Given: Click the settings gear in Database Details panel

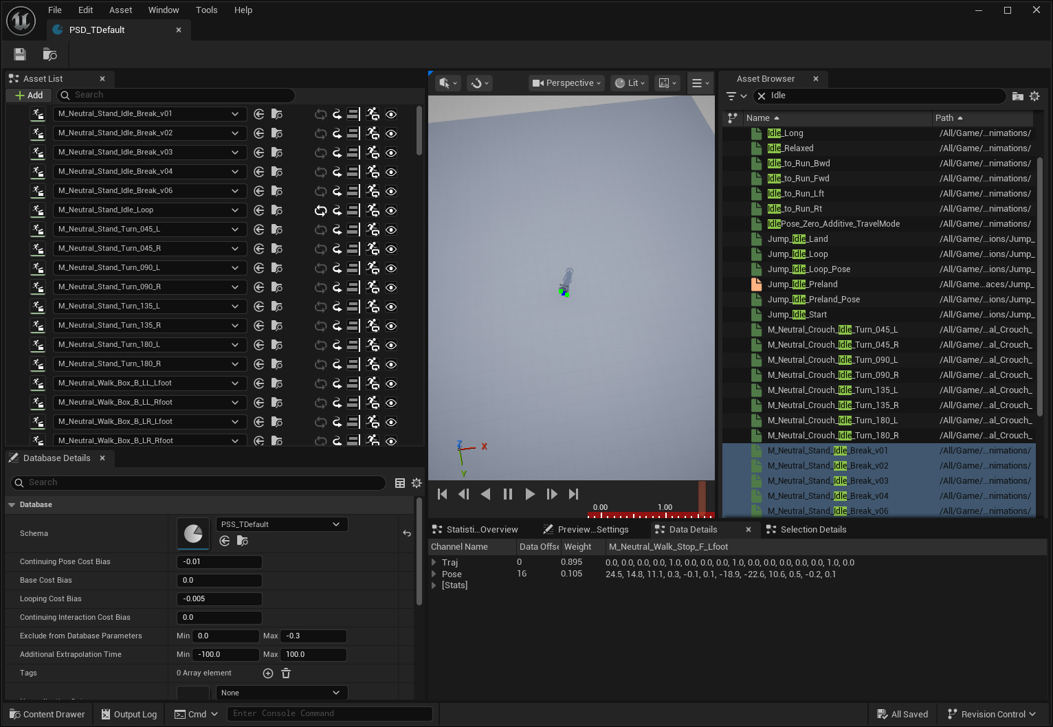Looking at the screenshot, I should tap(416, 482).
